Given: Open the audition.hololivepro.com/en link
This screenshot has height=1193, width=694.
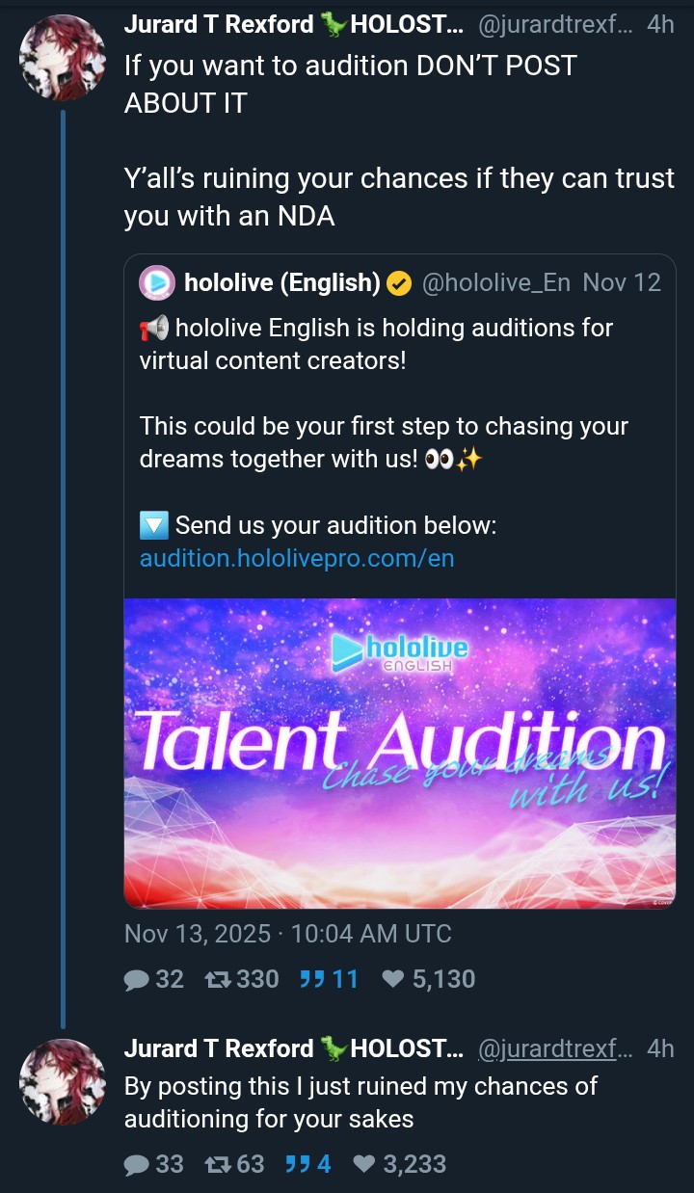Looking at the screenshot, I should point(297,559).
